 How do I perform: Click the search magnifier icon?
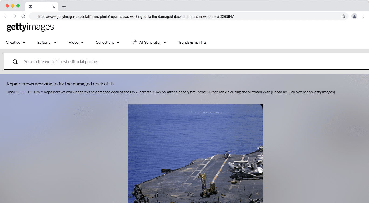pyautogui.click(x=15, y=62)
